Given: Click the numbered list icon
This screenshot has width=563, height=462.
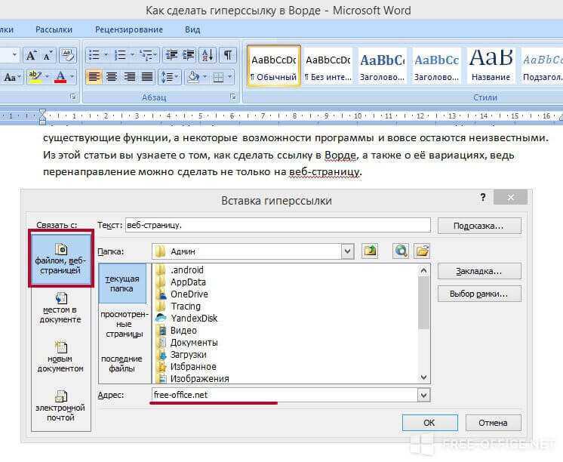Looking at the screenshot, I should (x=120, y=55).
